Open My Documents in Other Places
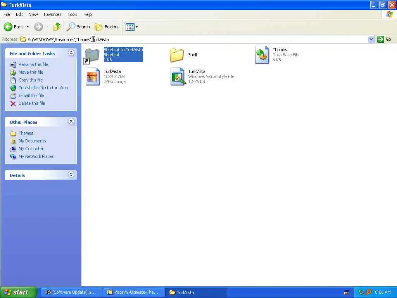Screen dimensions: 397x298 coord(32,141)
